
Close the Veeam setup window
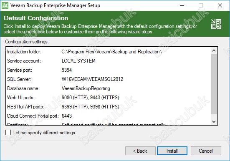(x=220, y=5)
